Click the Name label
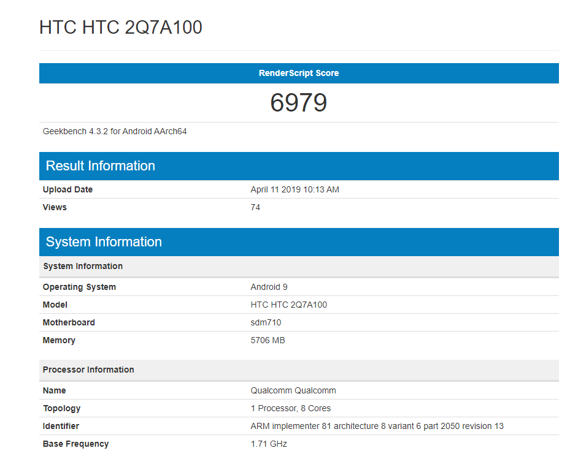The height and width of the screenshot is (459, 570). 54,390
